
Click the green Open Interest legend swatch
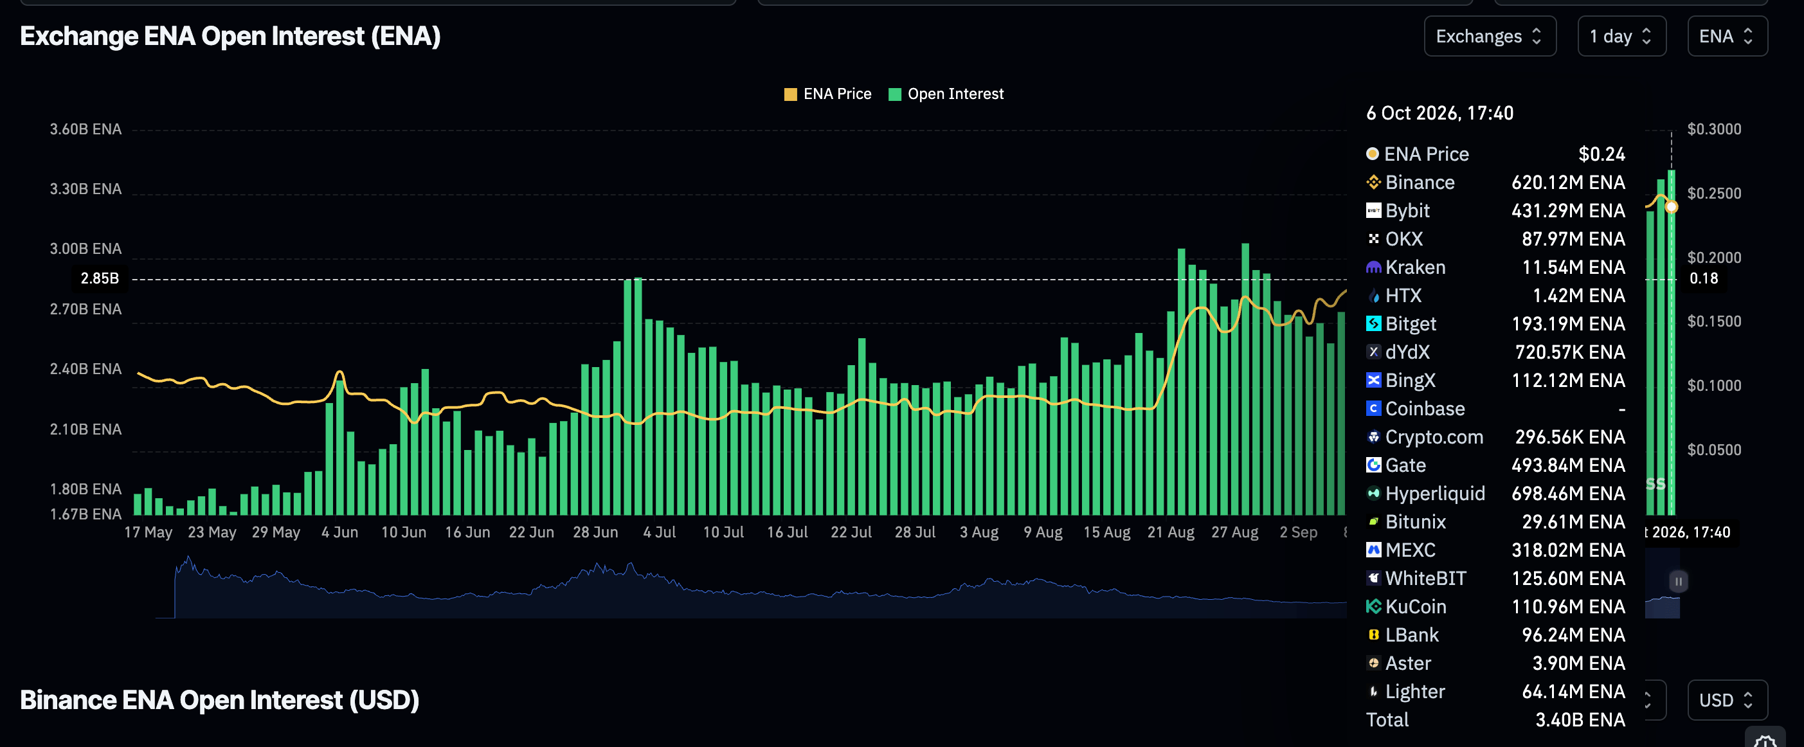(894, 94)
